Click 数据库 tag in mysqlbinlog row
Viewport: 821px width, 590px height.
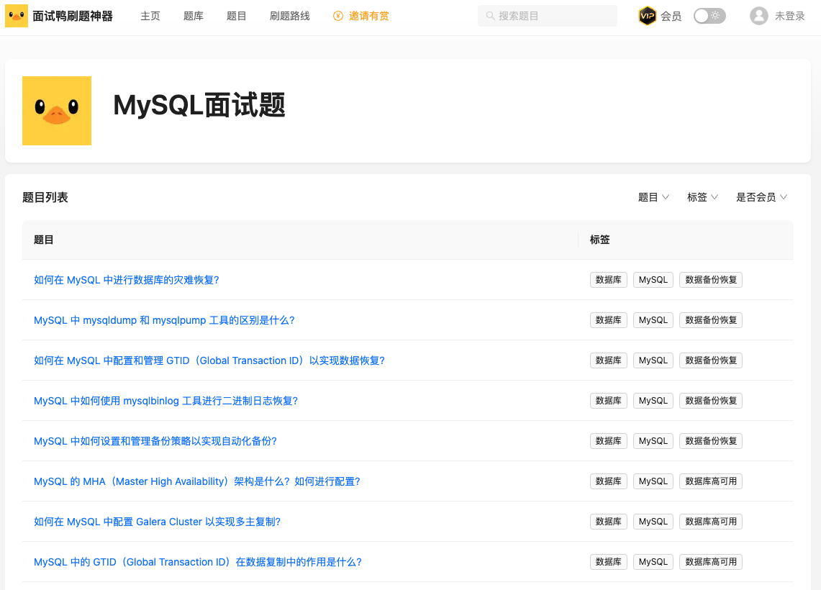pyautogui.click(x=609, y=401)
